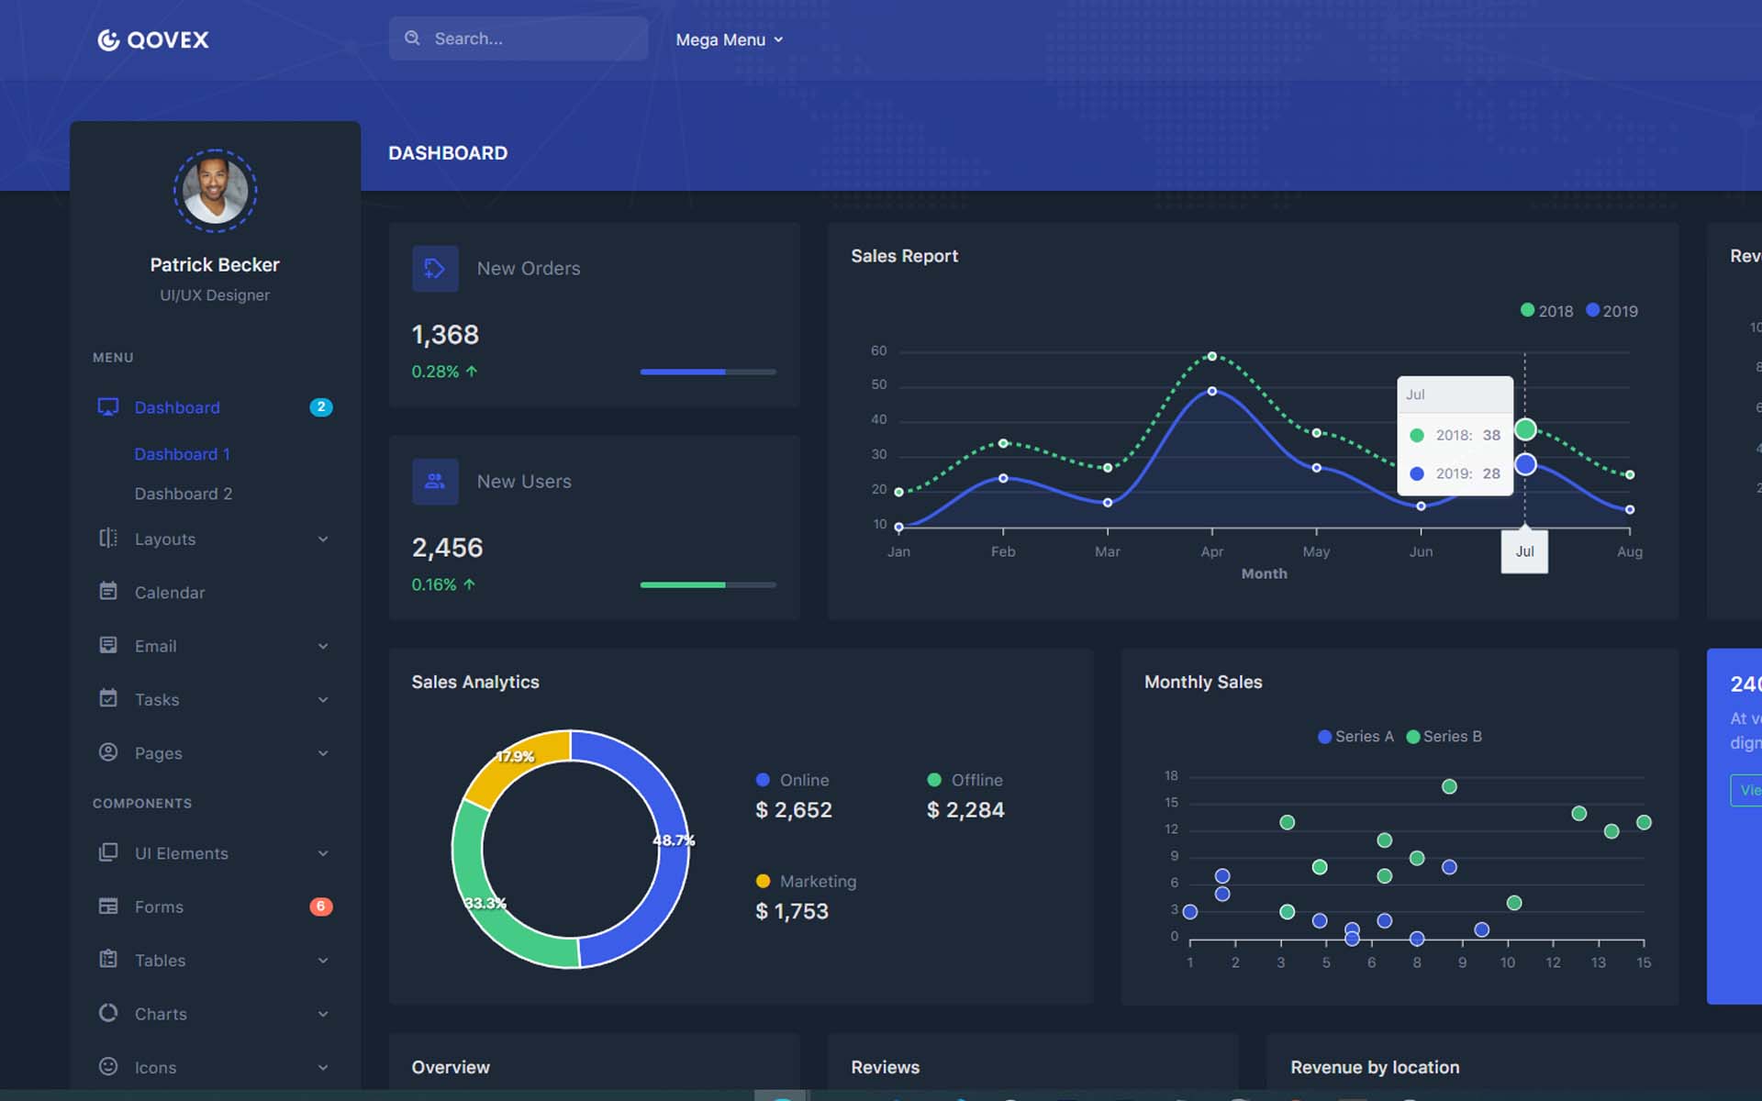Open the Mega Menu dropdown
The width and height of the screenshot is (1762, 1101).
730,39
